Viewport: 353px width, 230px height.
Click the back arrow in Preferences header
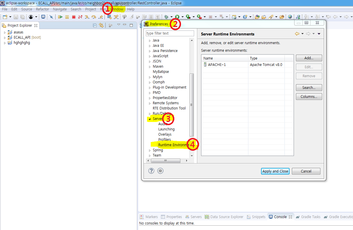click(297, 34)
